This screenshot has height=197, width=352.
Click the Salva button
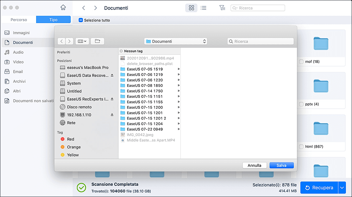tap(282, 165)
